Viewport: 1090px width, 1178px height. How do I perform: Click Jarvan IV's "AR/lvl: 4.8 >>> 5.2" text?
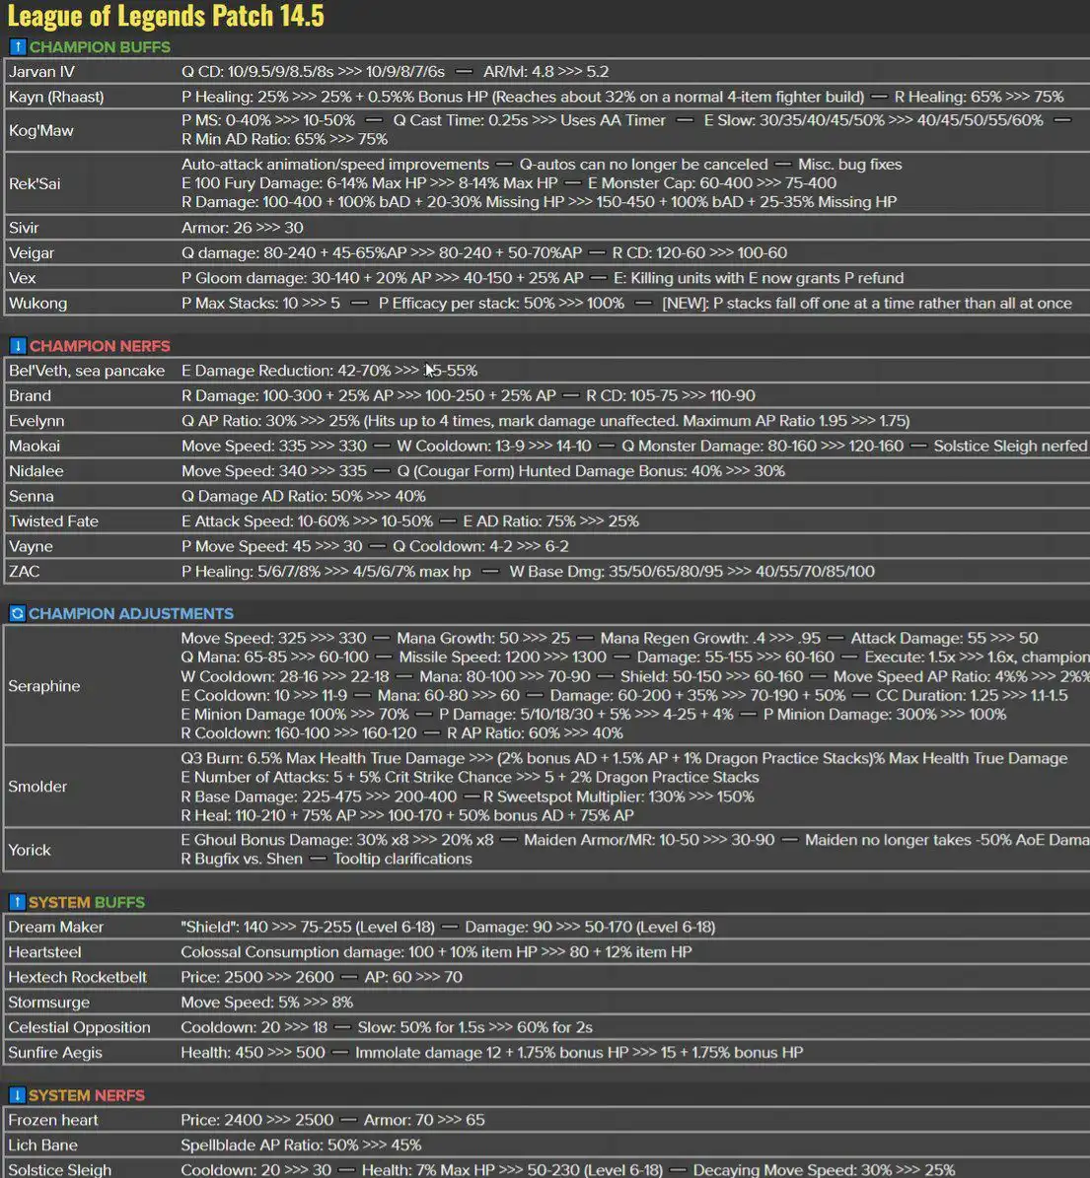pyautogui.click(x=546, y=71)
